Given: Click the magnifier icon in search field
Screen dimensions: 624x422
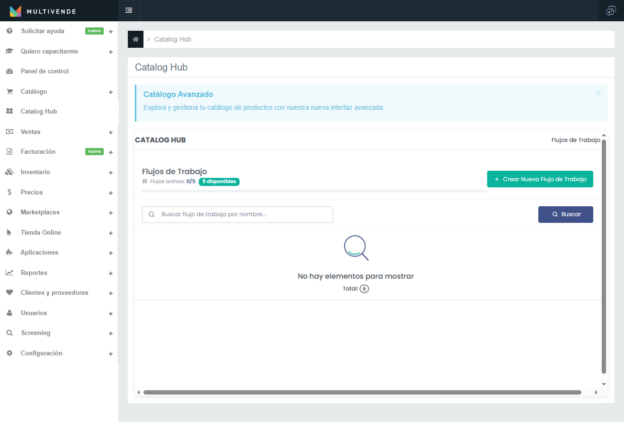Looking at the screenshot, I should 152,214.
